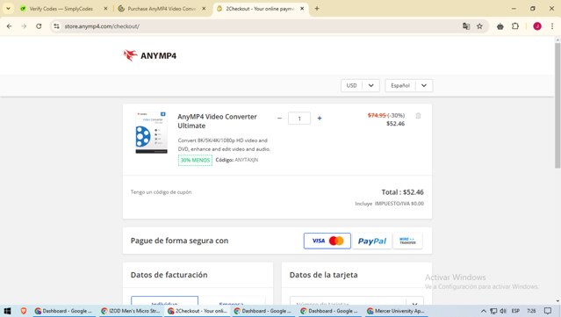Go forward in browser history
This screenshot has height=317, width=561.
[24, 26]
